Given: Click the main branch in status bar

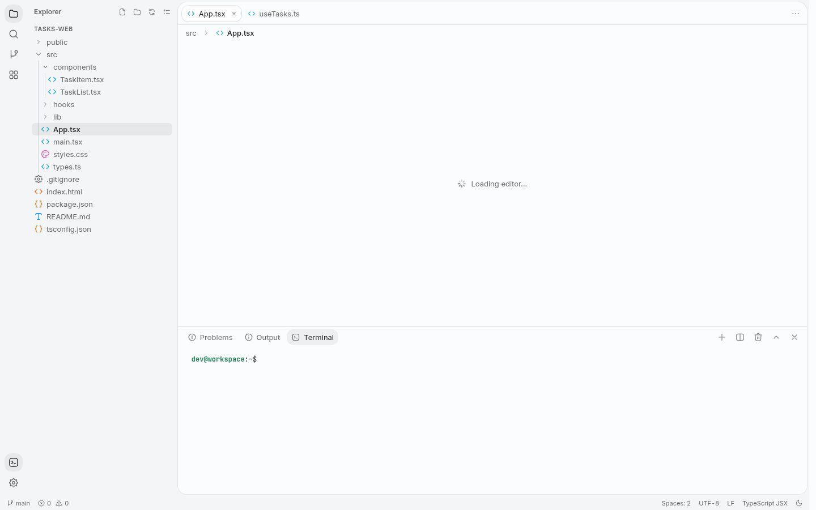Looking at the screenshot, I should click(19, 503).
